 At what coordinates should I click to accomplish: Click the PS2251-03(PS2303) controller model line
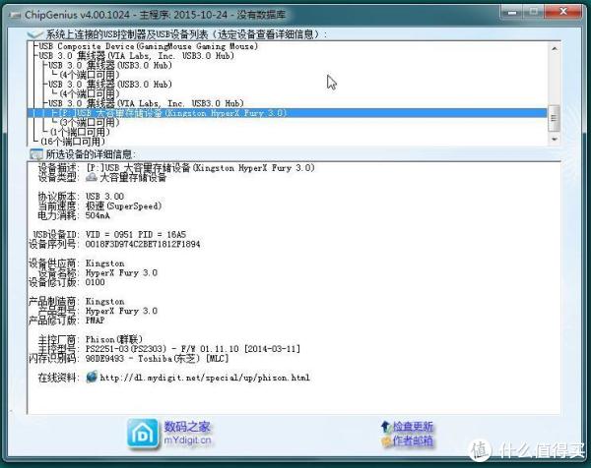pyautogui.click(x=193, y=349)
